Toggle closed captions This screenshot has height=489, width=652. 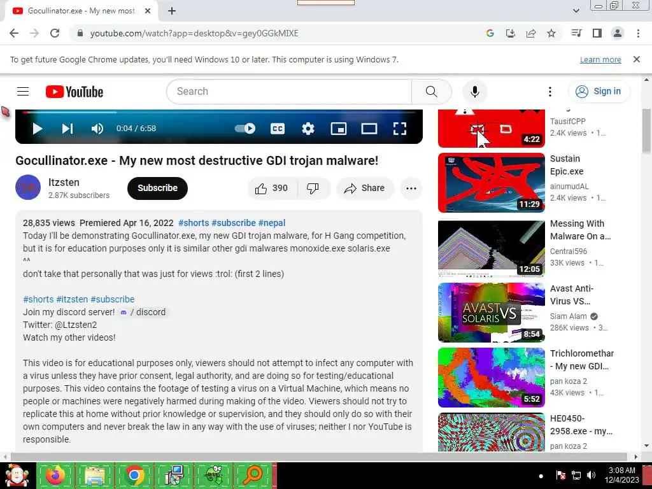(278, 129)
